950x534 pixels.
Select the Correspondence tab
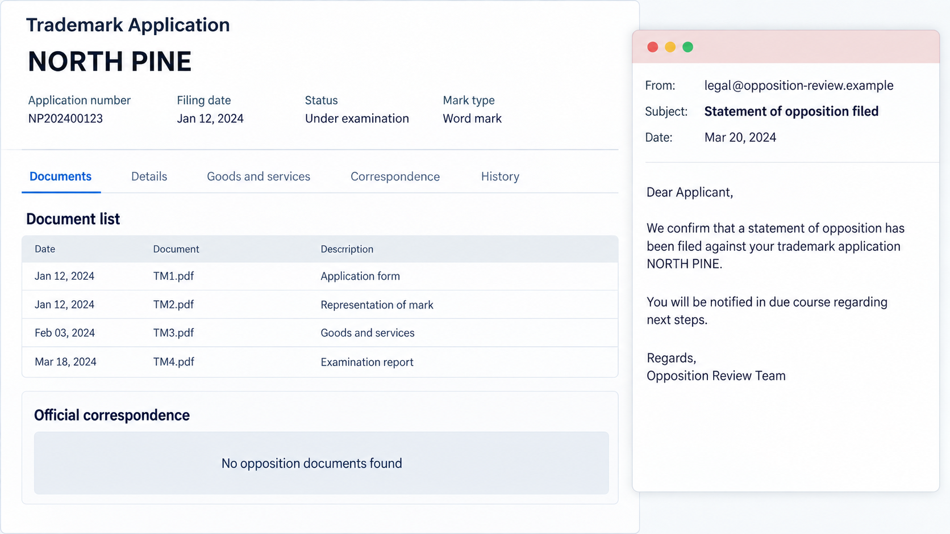[395, 176]
